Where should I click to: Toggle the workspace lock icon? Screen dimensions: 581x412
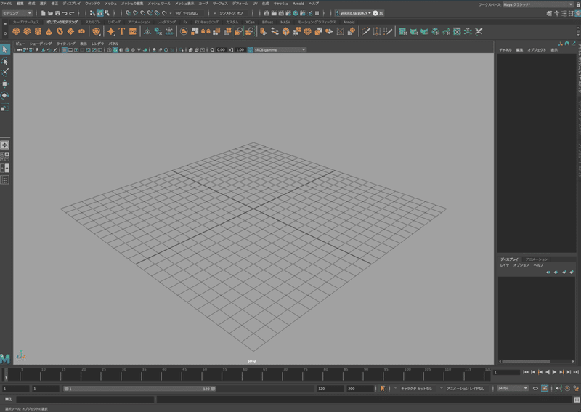click(x=577, y=4)
